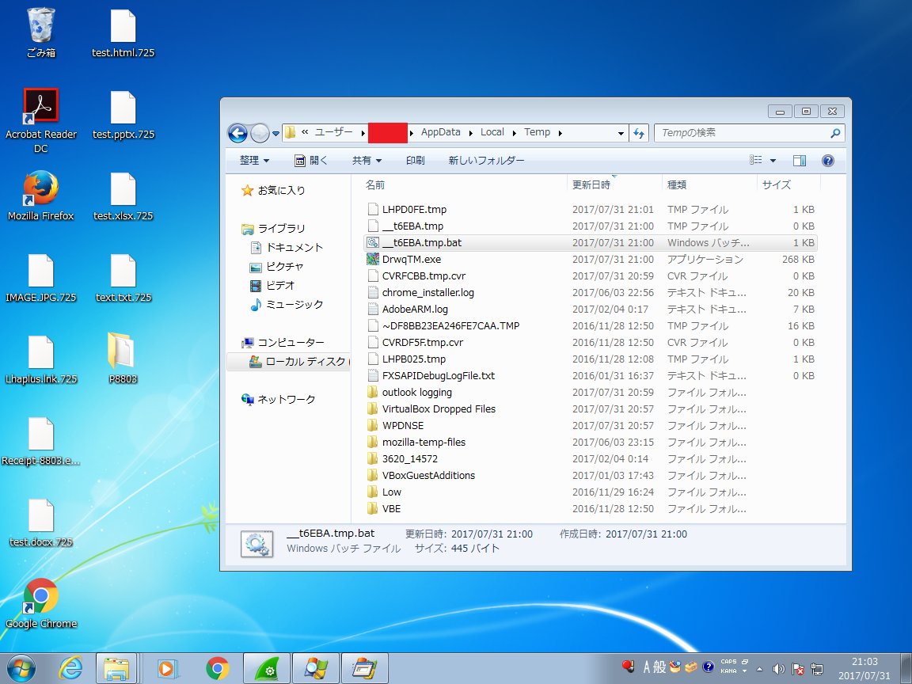
Task: Open the 共有 share dropdown menu
Action: pyautogui.click(x=367, y=161)
